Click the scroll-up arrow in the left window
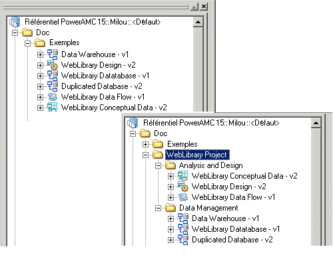Viewport: 333px width, 257px height. [198, 22]
